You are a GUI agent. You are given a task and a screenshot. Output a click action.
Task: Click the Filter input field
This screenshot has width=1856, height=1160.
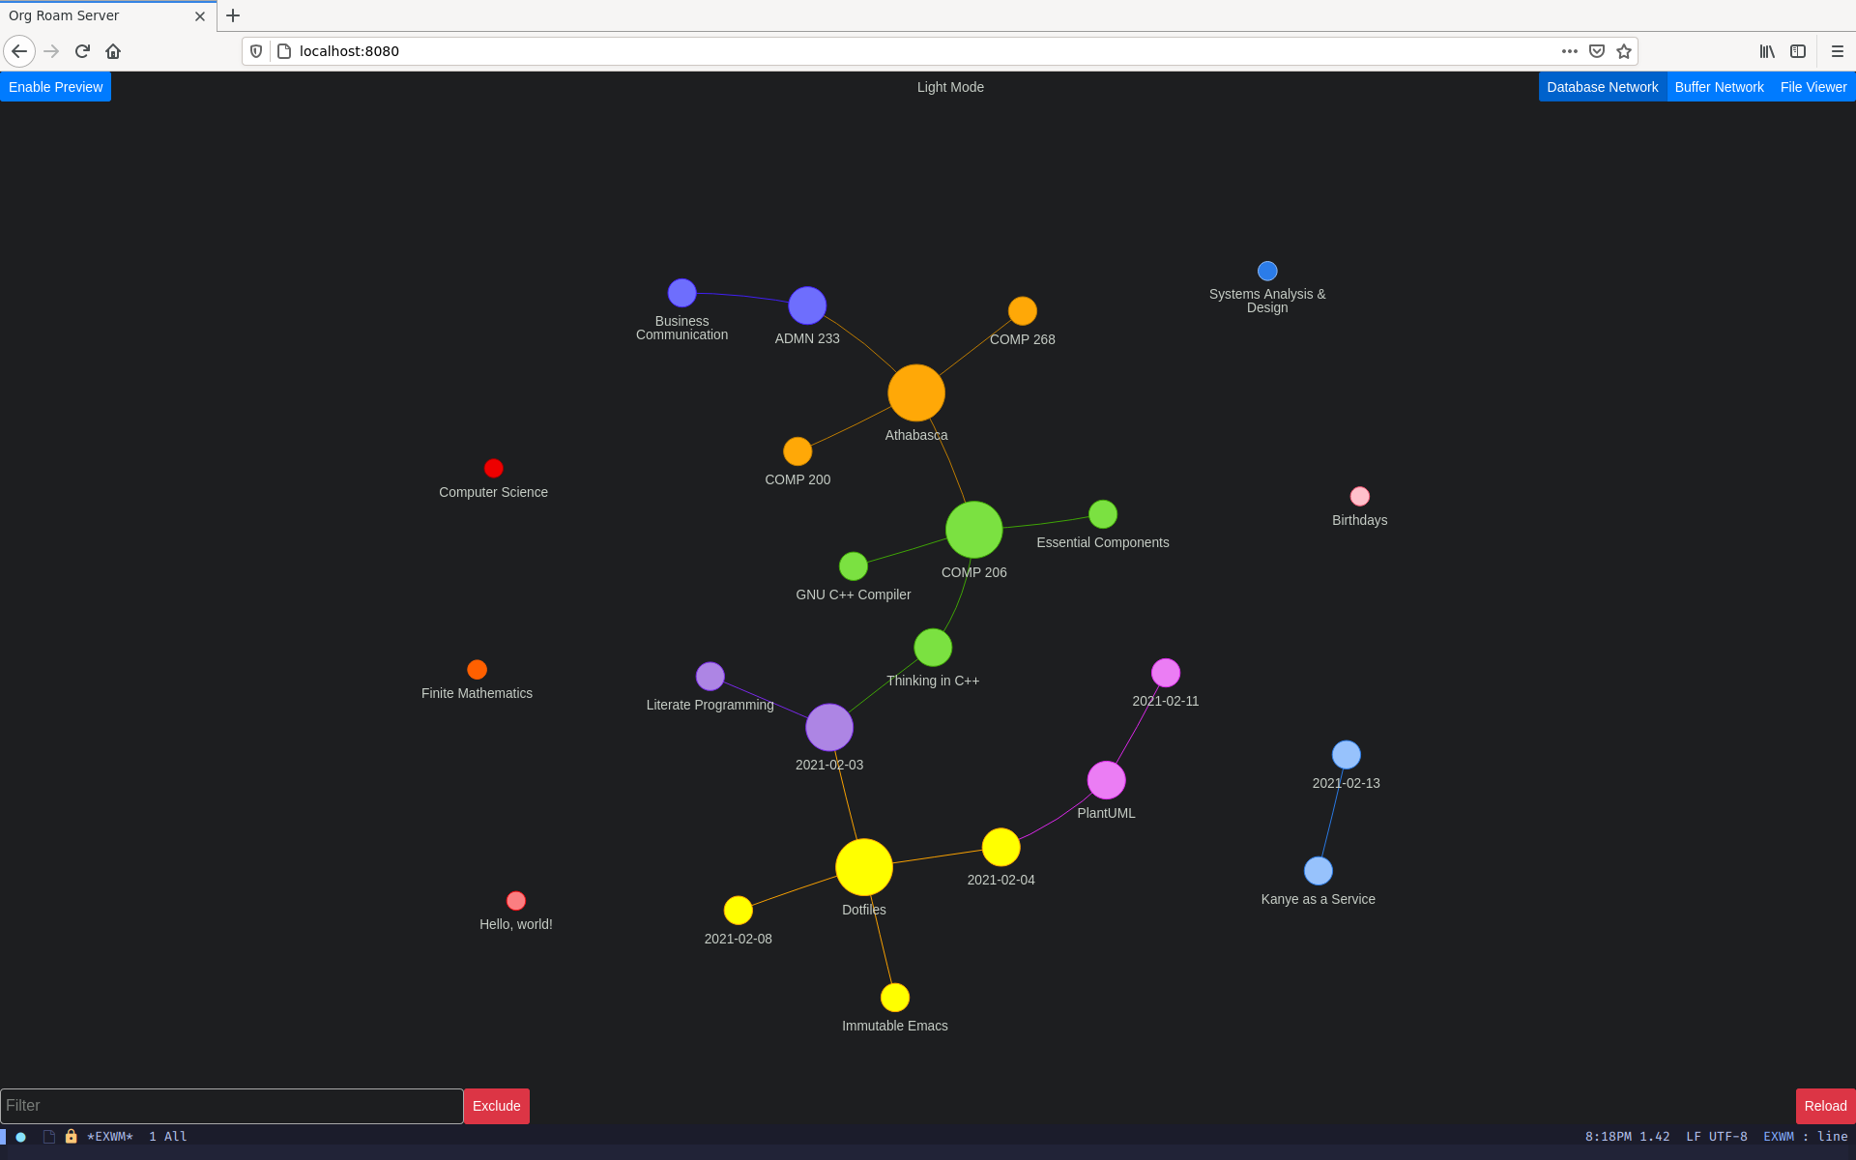(231, 1105)
